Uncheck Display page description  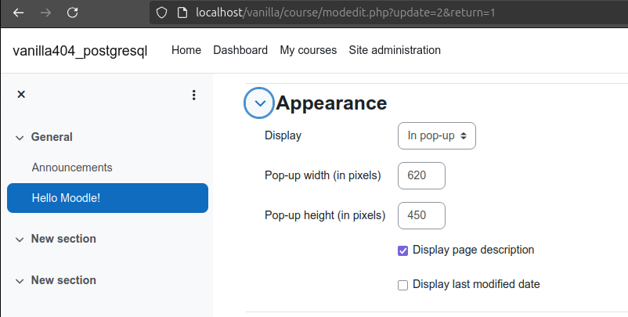[x=403, y=251]
